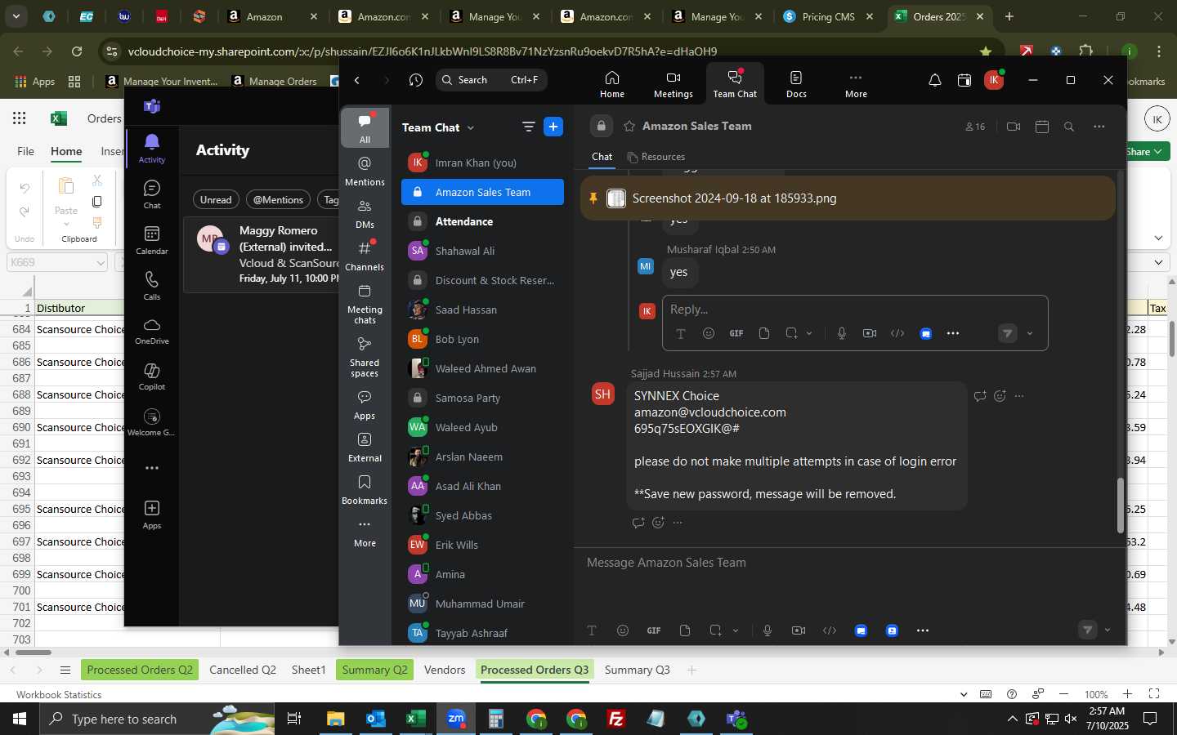This screenshot has height=735, width=1177.
Task: Open Processed Orders Q2 sheet tab
Action: tap(140, 670)
